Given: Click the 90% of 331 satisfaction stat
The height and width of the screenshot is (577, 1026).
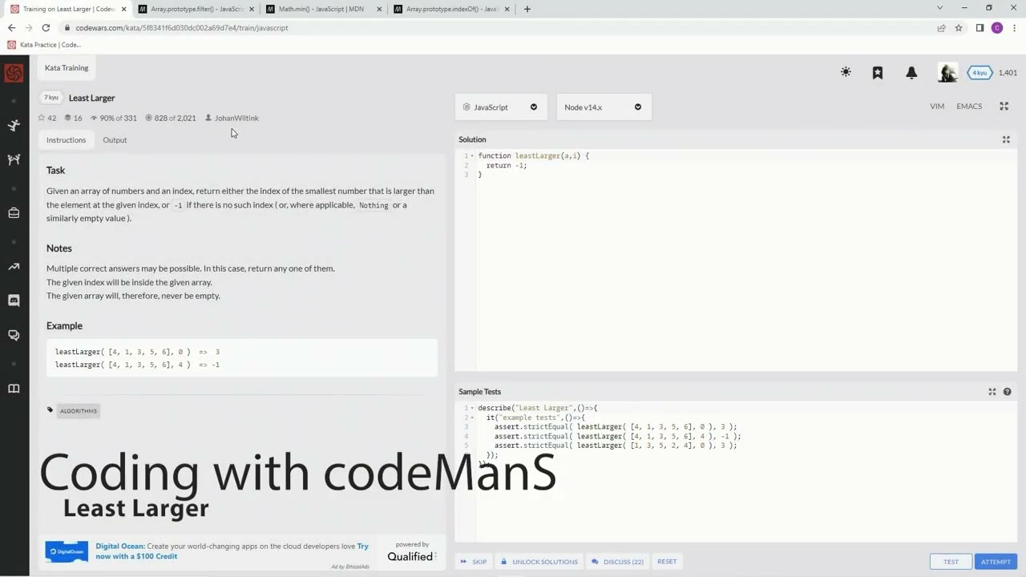Looking at the screenshot, I should [113, 118].
